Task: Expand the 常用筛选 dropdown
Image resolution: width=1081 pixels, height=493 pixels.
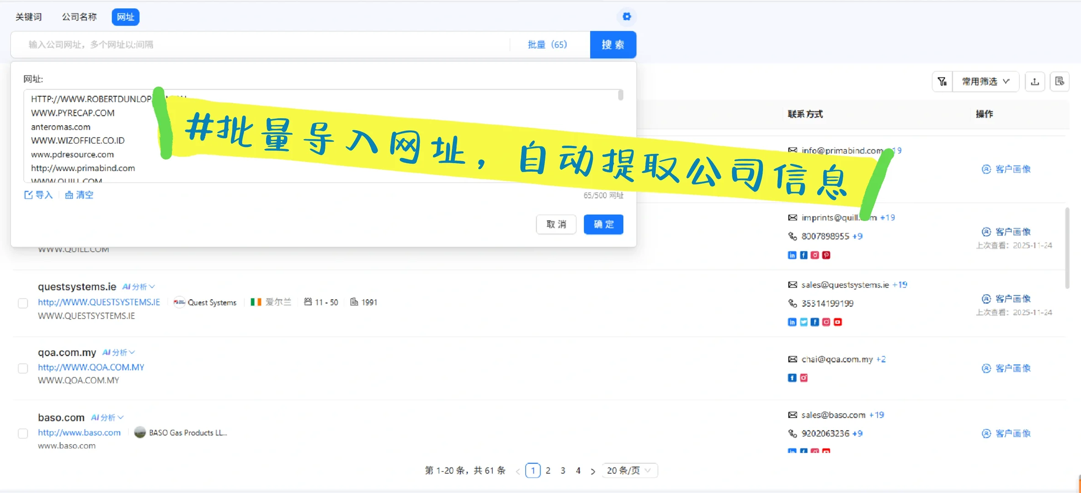Action: pyautogui.click(x=985, y=81)
